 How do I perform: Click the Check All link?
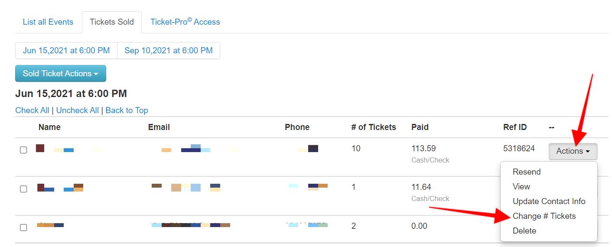coord(32,110)
